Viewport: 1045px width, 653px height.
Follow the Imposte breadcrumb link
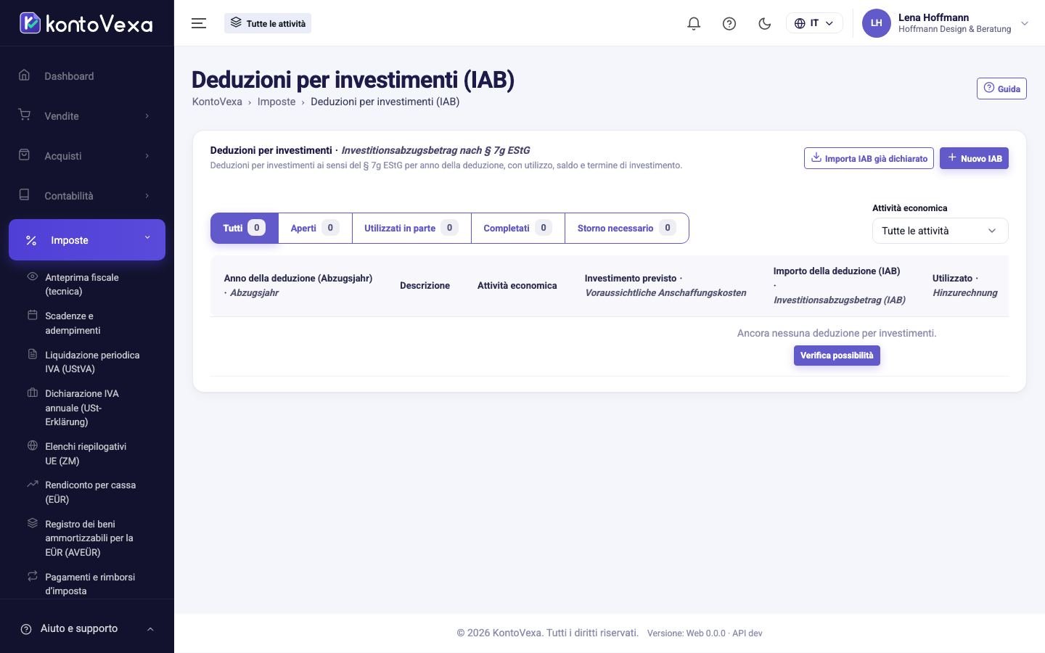click(276, 102)
